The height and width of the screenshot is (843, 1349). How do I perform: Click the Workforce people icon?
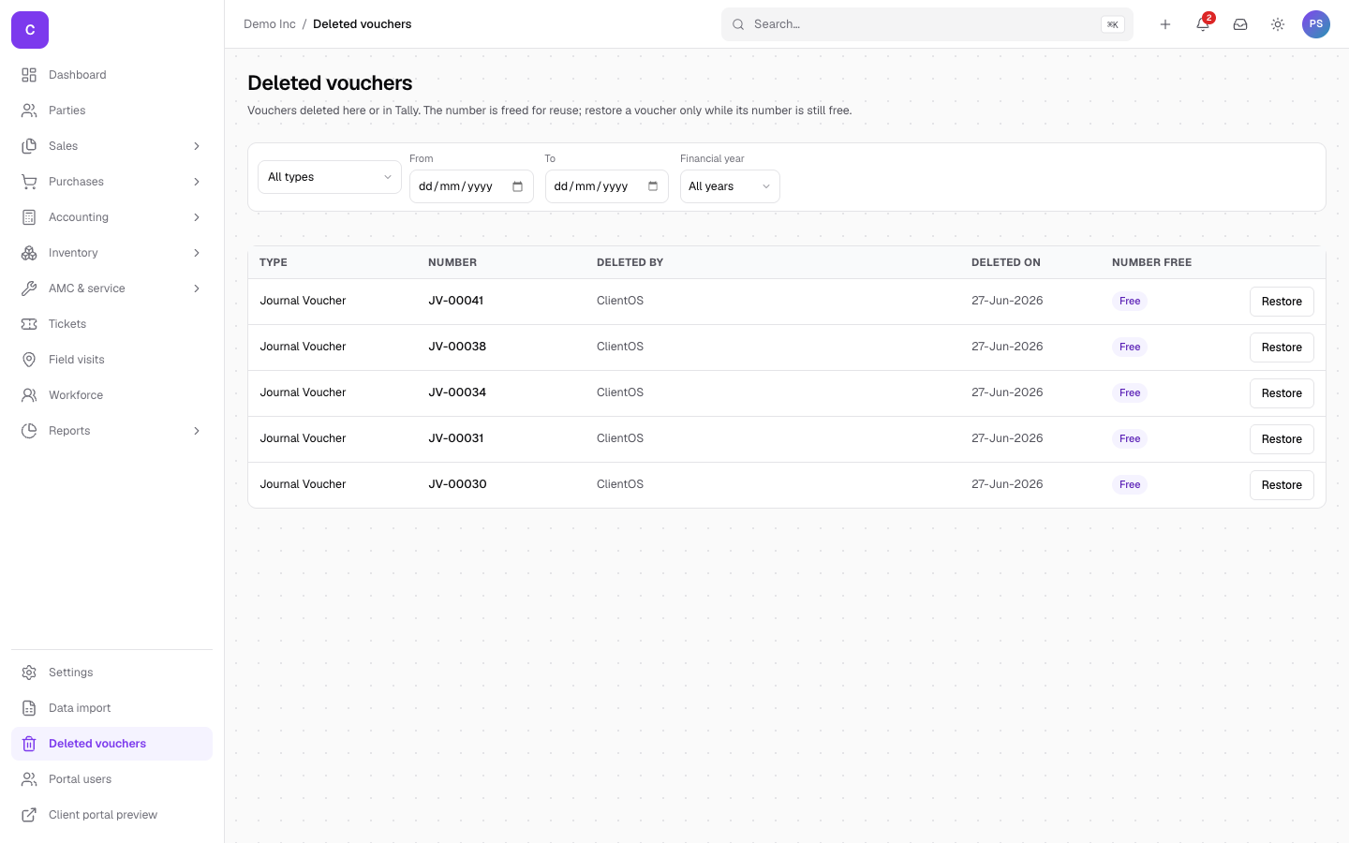point(29,395)
